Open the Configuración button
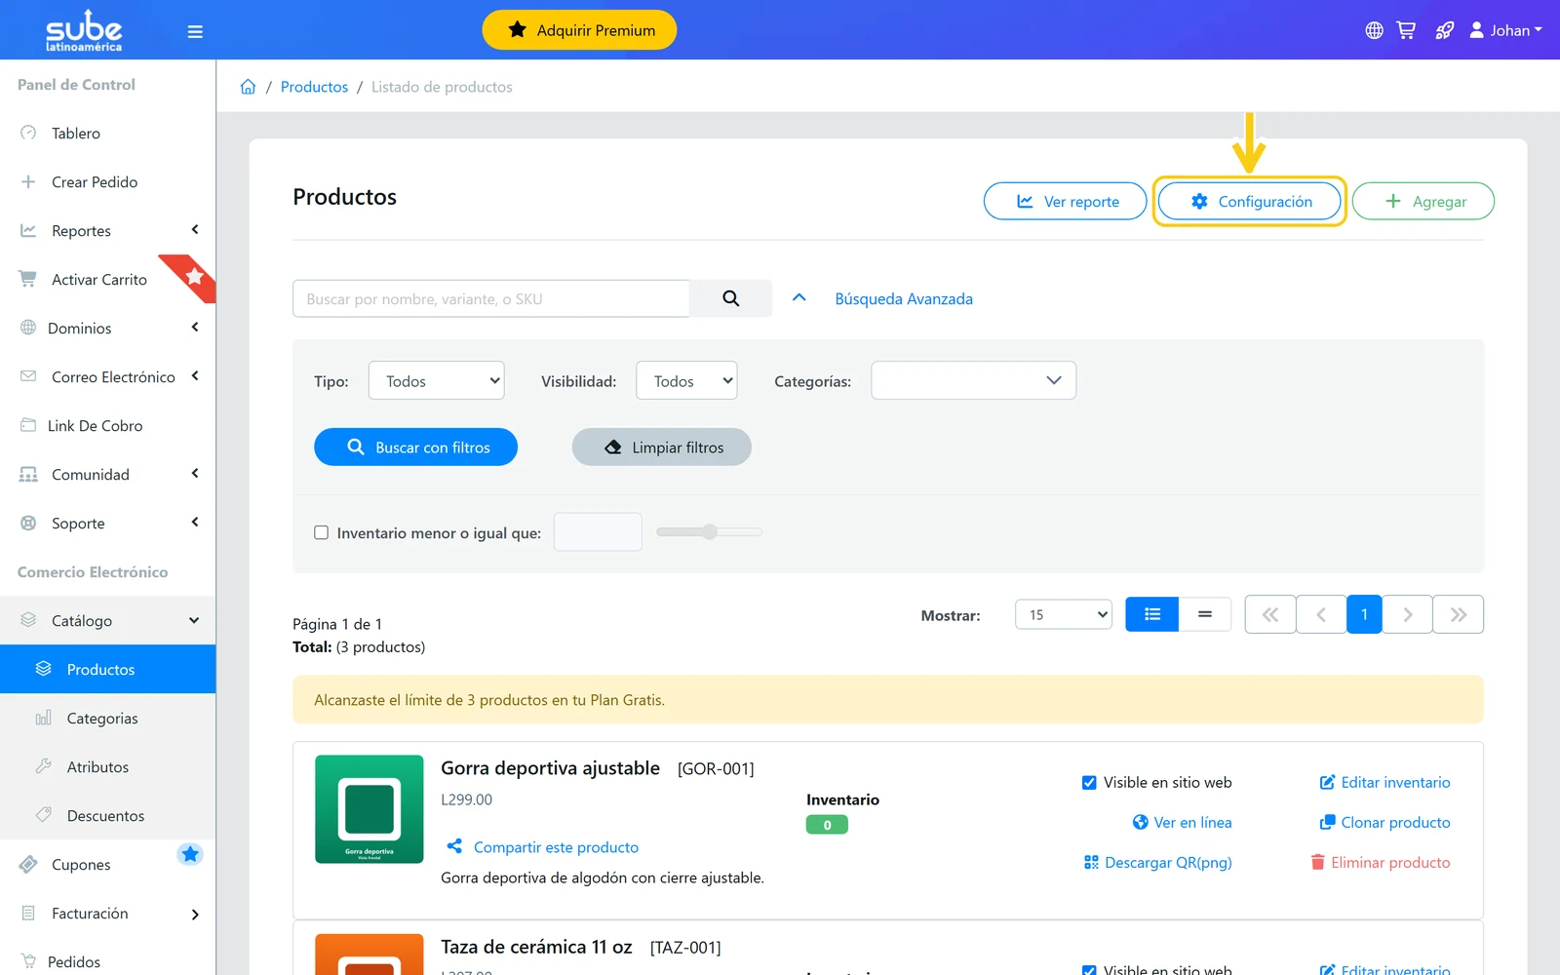The image size is (1560, 975). [1250, 201]
